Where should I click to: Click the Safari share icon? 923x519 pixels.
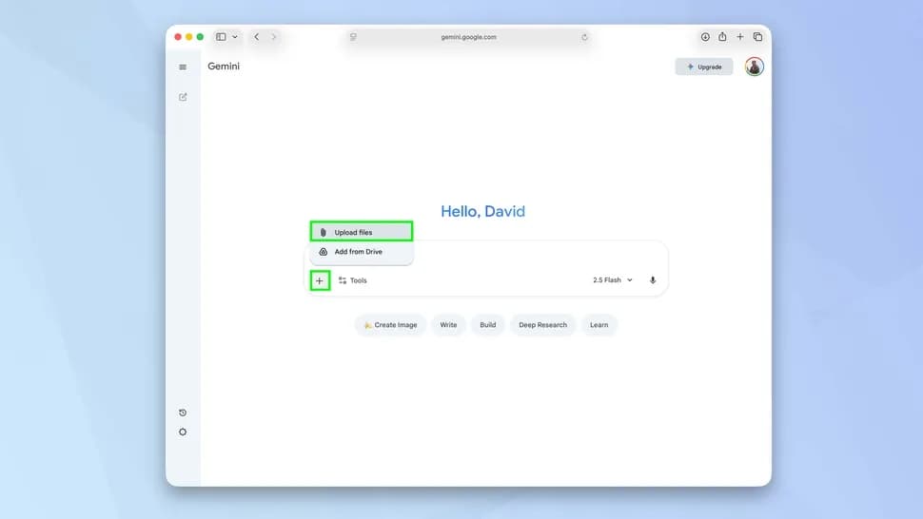(x=722, y=36)
